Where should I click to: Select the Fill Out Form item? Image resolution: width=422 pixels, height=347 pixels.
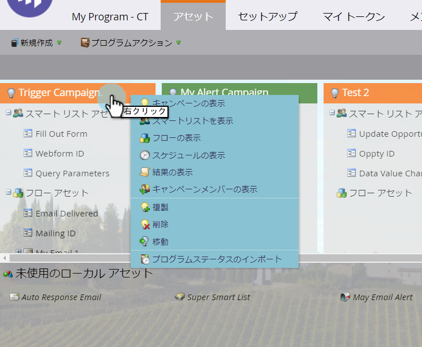(61, 134)
